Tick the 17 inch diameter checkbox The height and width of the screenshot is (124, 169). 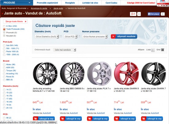[4, 99]
